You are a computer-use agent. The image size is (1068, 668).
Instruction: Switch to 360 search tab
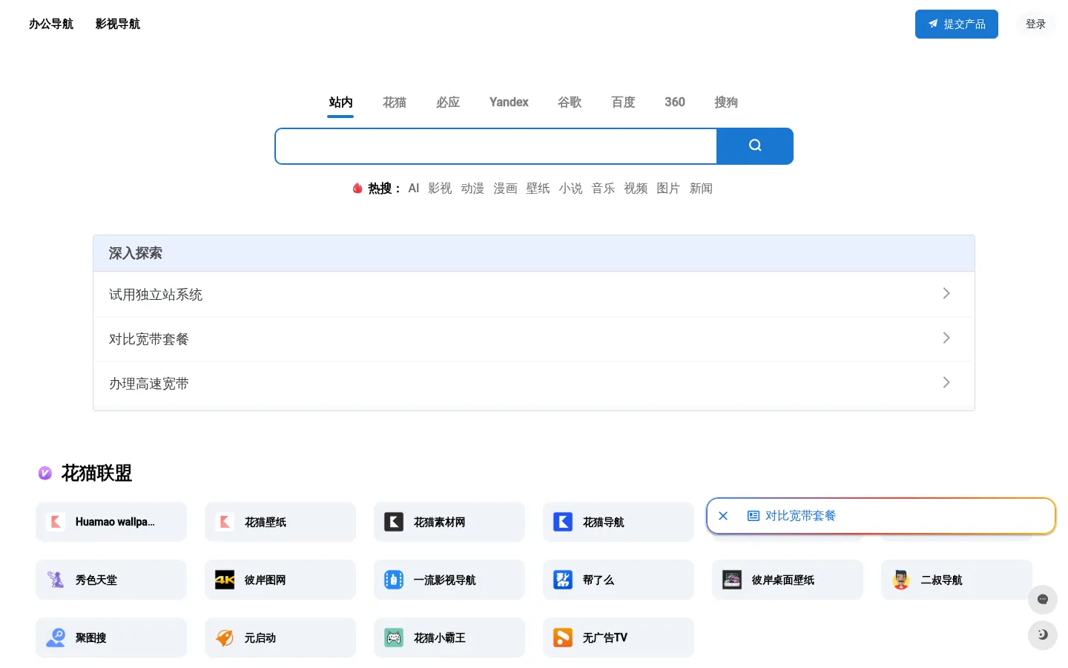[675, 102]
